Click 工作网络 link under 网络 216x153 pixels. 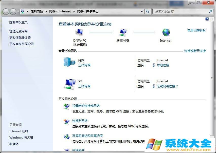pyautogui.click(x=84, y=65)
